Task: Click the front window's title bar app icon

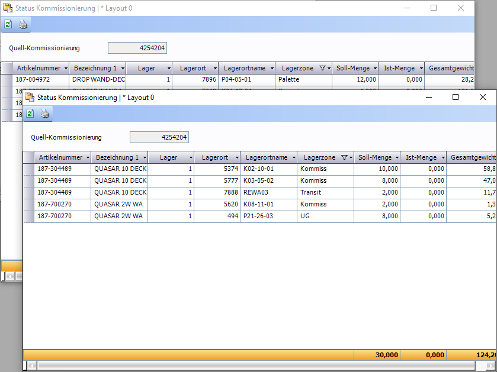Action: 30,97
